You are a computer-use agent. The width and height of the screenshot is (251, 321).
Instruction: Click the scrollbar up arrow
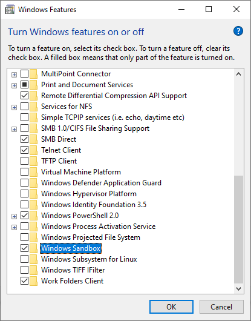238,74
